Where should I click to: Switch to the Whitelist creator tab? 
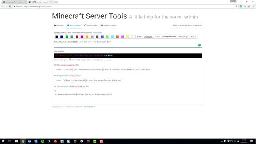pos(108,26)
